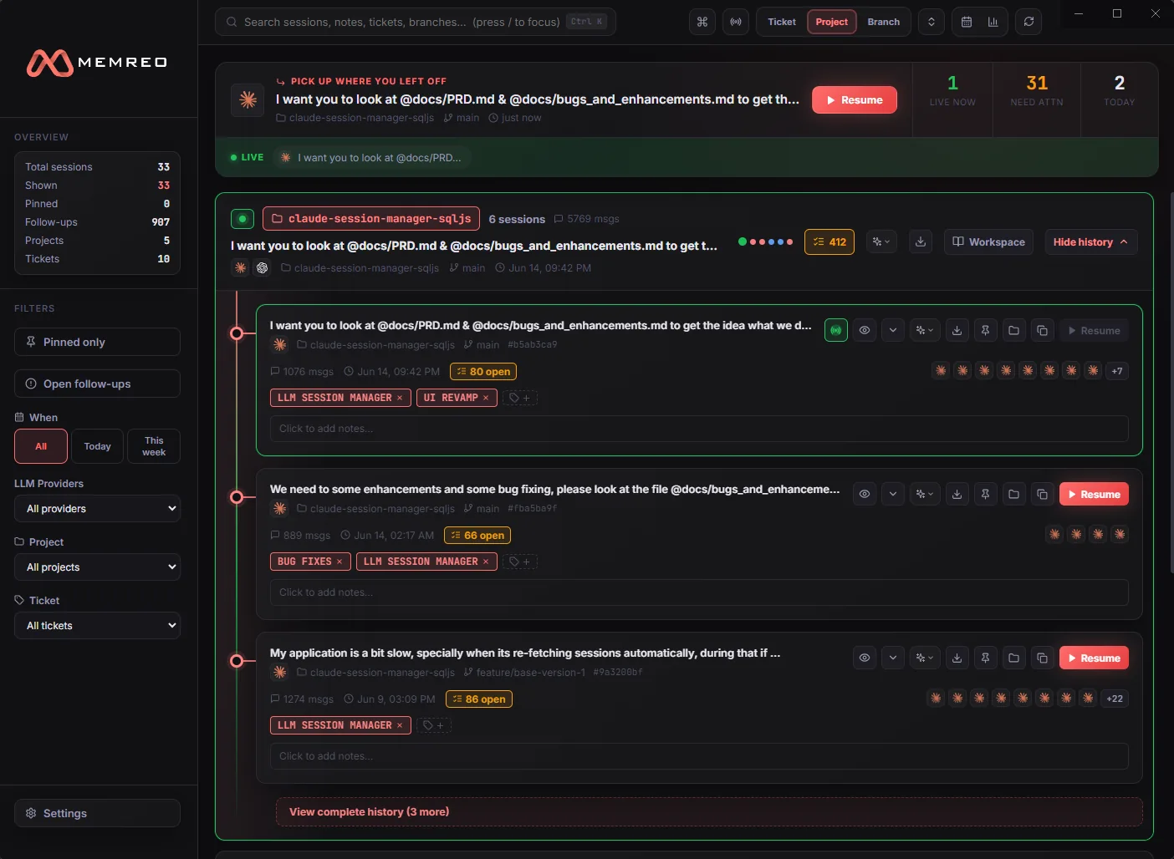Open the Workspace button
This screenshot has width=1174, height=859.
click(989, 241)
